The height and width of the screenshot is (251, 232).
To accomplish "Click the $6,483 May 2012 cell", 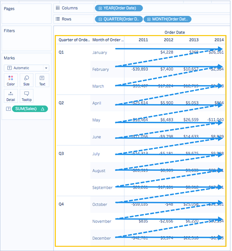I will 167,120.
